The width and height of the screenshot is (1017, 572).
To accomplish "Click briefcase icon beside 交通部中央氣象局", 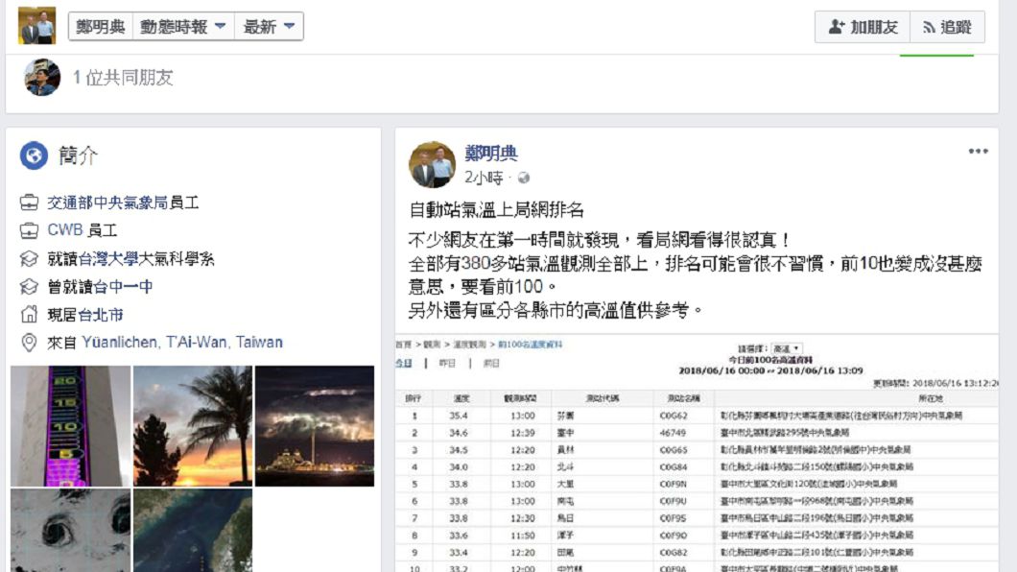I will [x=29, y=203].
